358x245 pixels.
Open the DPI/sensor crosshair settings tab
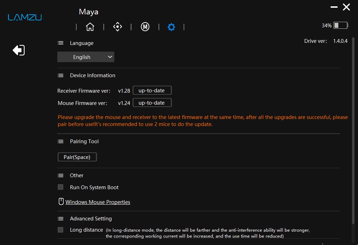[117, 27]
